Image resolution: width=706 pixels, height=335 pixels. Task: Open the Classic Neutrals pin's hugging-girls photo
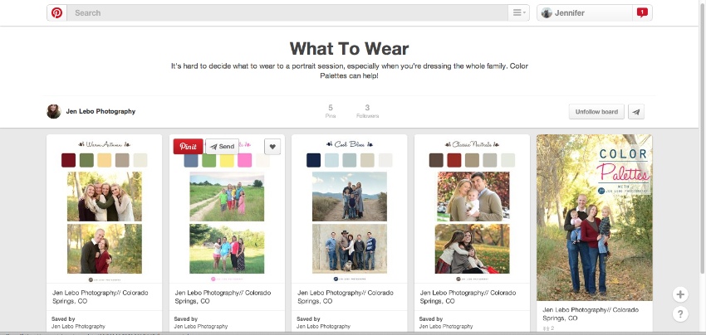(x=472, y=249)
